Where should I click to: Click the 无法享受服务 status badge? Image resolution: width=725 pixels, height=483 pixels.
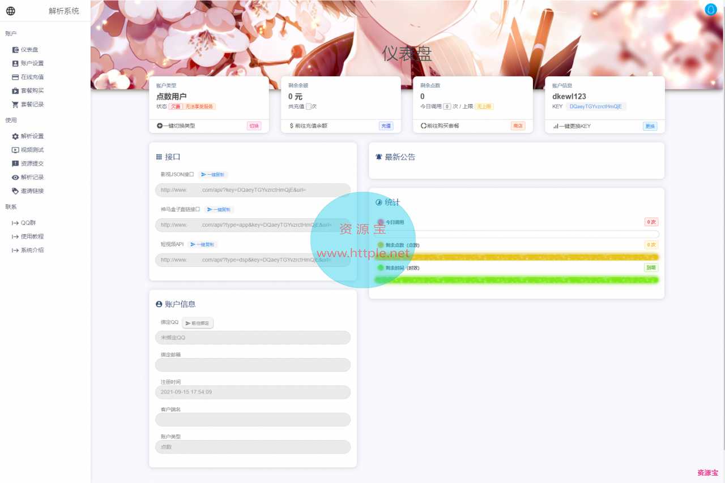pos(199,106)
